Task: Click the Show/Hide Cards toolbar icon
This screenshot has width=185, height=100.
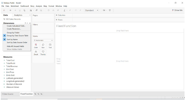Action: point(104,10)
